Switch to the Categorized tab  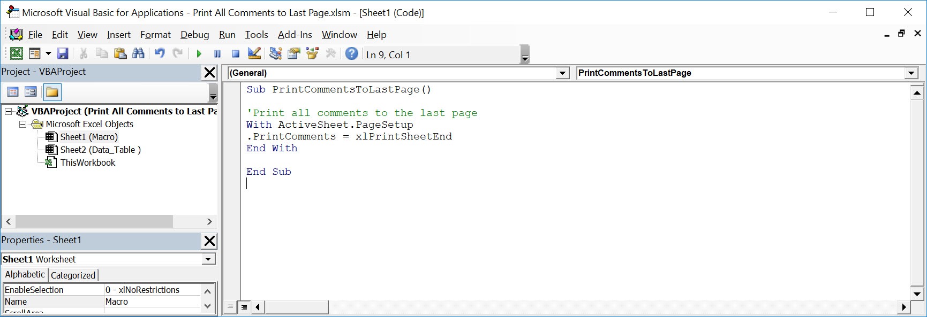point(73,275)
